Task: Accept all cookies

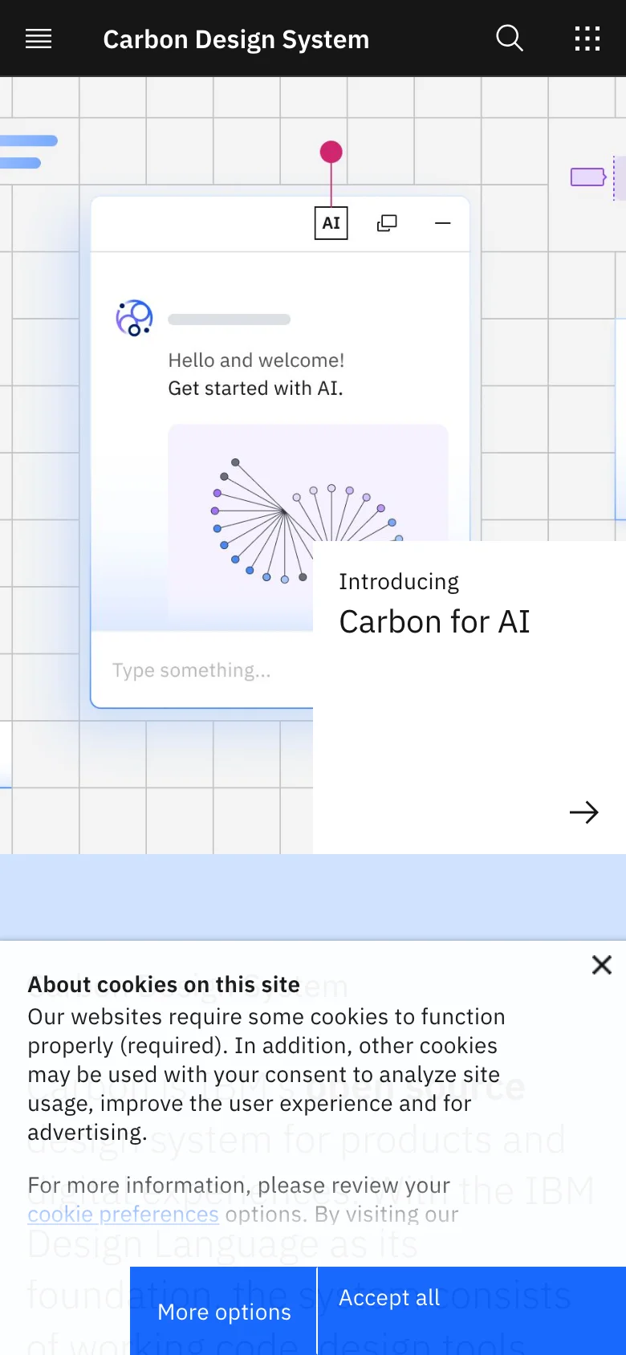Action: [388, 1297]
